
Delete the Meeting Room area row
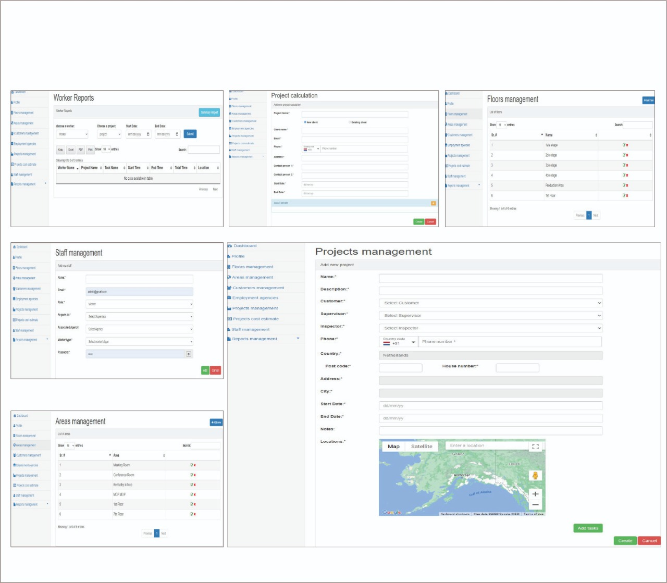tap(195, 465)
